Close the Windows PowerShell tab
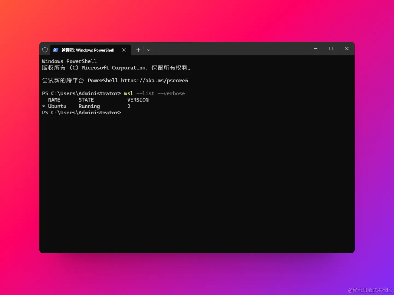This screenshot has height=295, width=394. pos(124,50)
